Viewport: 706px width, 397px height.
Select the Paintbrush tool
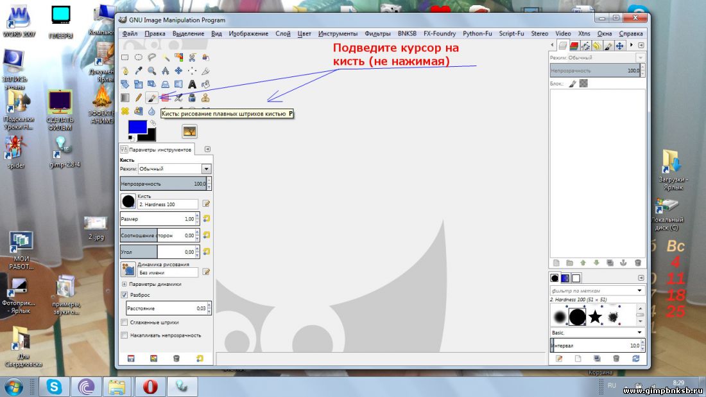pyautogui.click(x=151, y=98)
